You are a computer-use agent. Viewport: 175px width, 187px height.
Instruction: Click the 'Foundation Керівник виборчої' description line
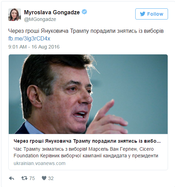(86, 156)
